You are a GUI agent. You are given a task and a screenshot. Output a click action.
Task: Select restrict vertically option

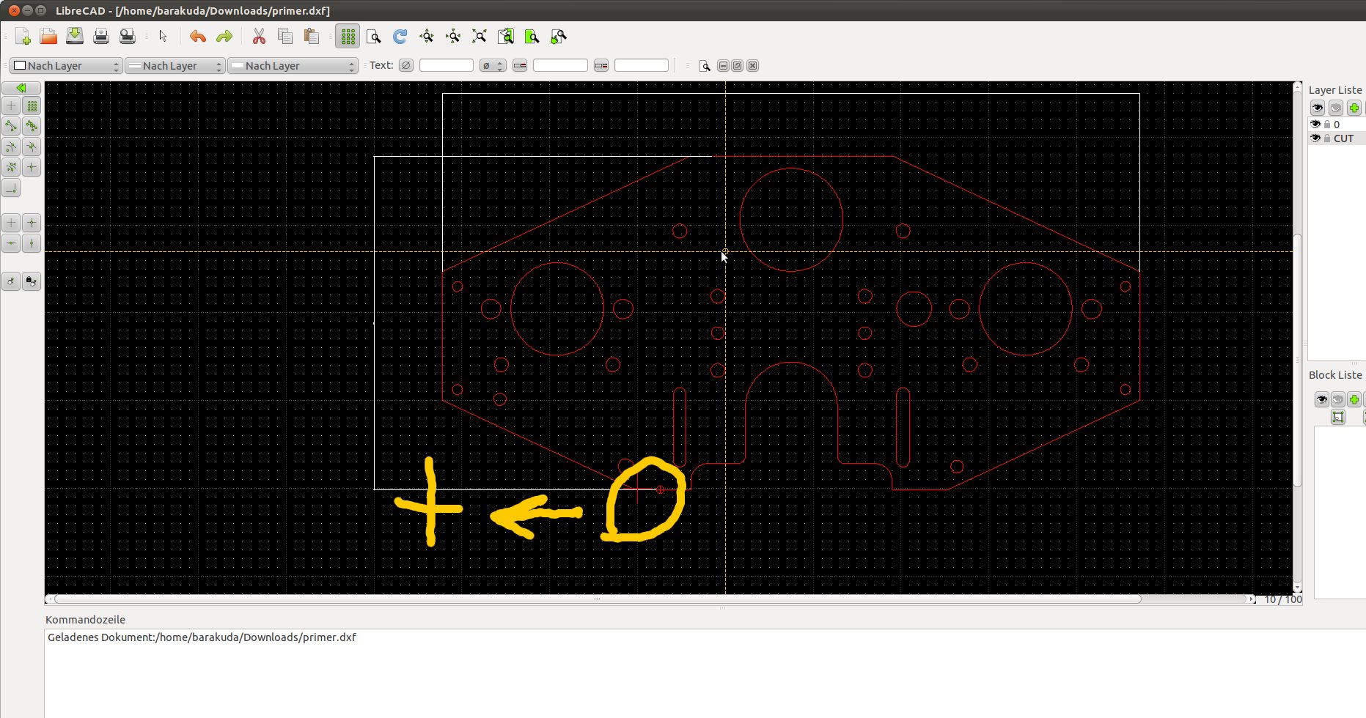(x=32, y=243)
